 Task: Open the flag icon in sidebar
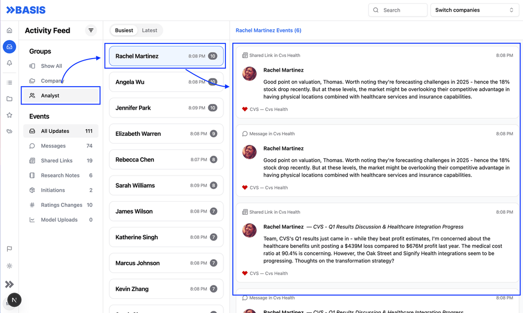[x=9, y=249]
